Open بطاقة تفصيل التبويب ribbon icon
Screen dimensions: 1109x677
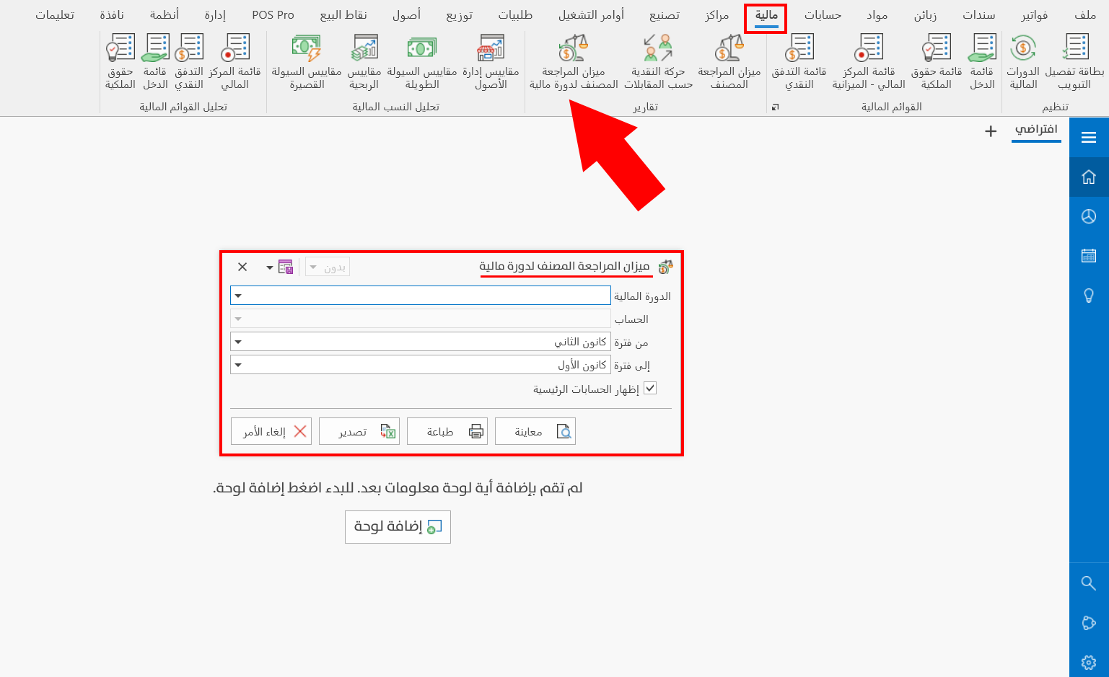point(1074,63)
